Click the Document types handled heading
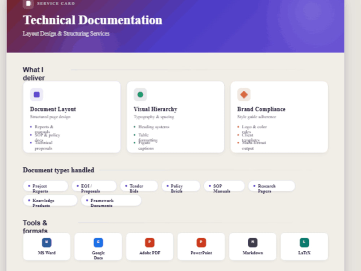361x271 pixels. pos(58,170)
